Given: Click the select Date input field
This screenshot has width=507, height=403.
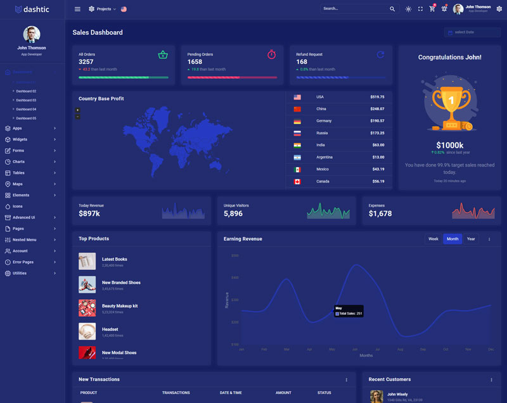Looking at the screenshot, I should (x=472, y=32).
